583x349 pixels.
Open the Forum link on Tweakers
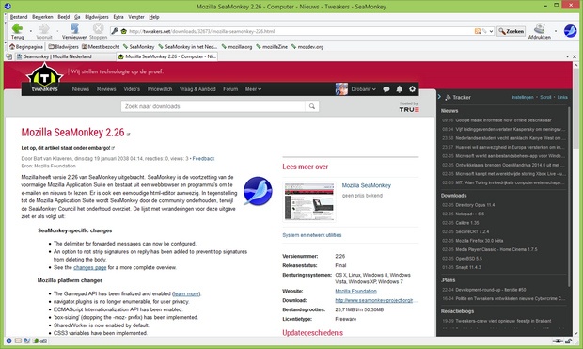[230, 89]
